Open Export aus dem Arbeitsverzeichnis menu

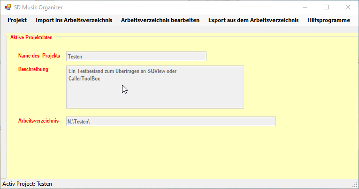(253, 20)
